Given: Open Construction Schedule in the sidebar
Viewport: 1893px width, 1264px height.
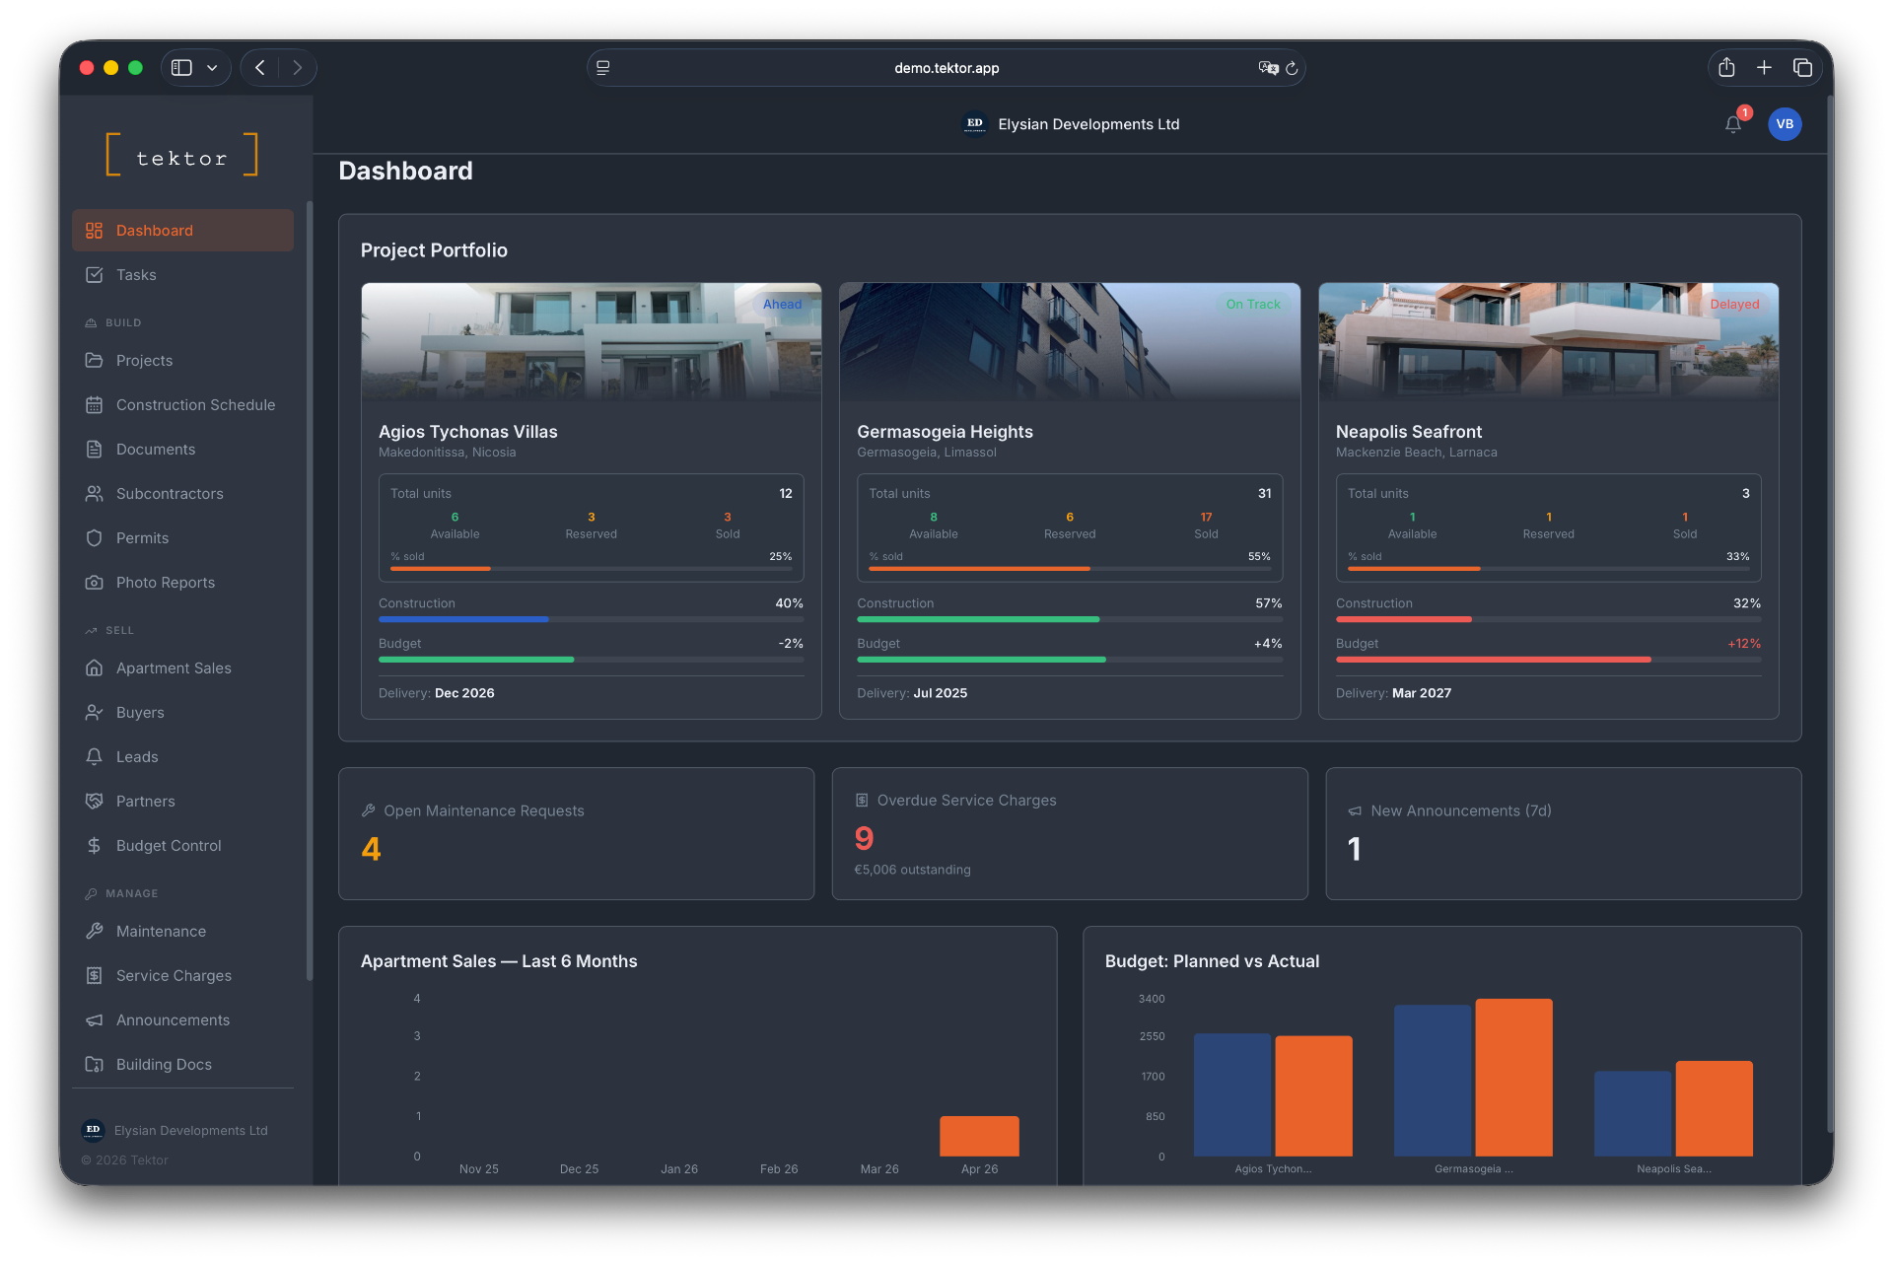Looking at the screenshot, I should (x=195, y=405).
